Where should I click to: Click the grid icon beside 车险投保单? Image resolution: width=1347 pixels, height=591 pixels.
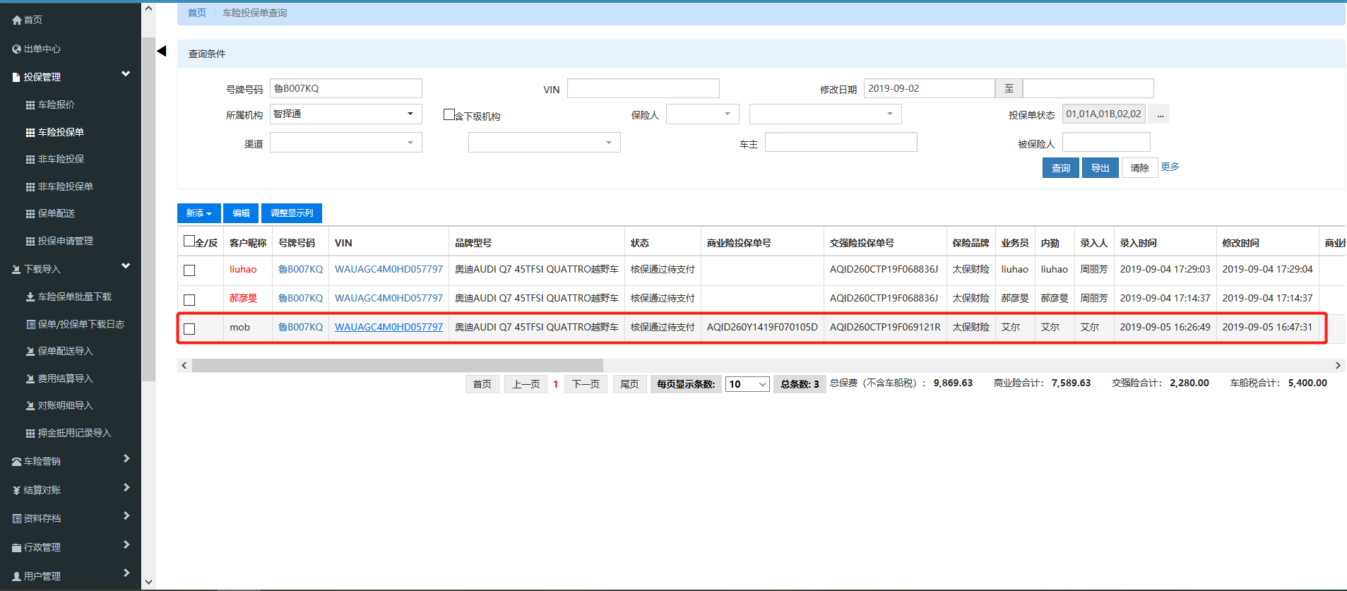30,133
